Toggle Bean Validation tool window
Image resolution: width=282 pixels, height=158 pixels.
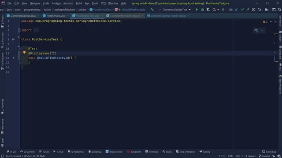click(x=280, y=85)
